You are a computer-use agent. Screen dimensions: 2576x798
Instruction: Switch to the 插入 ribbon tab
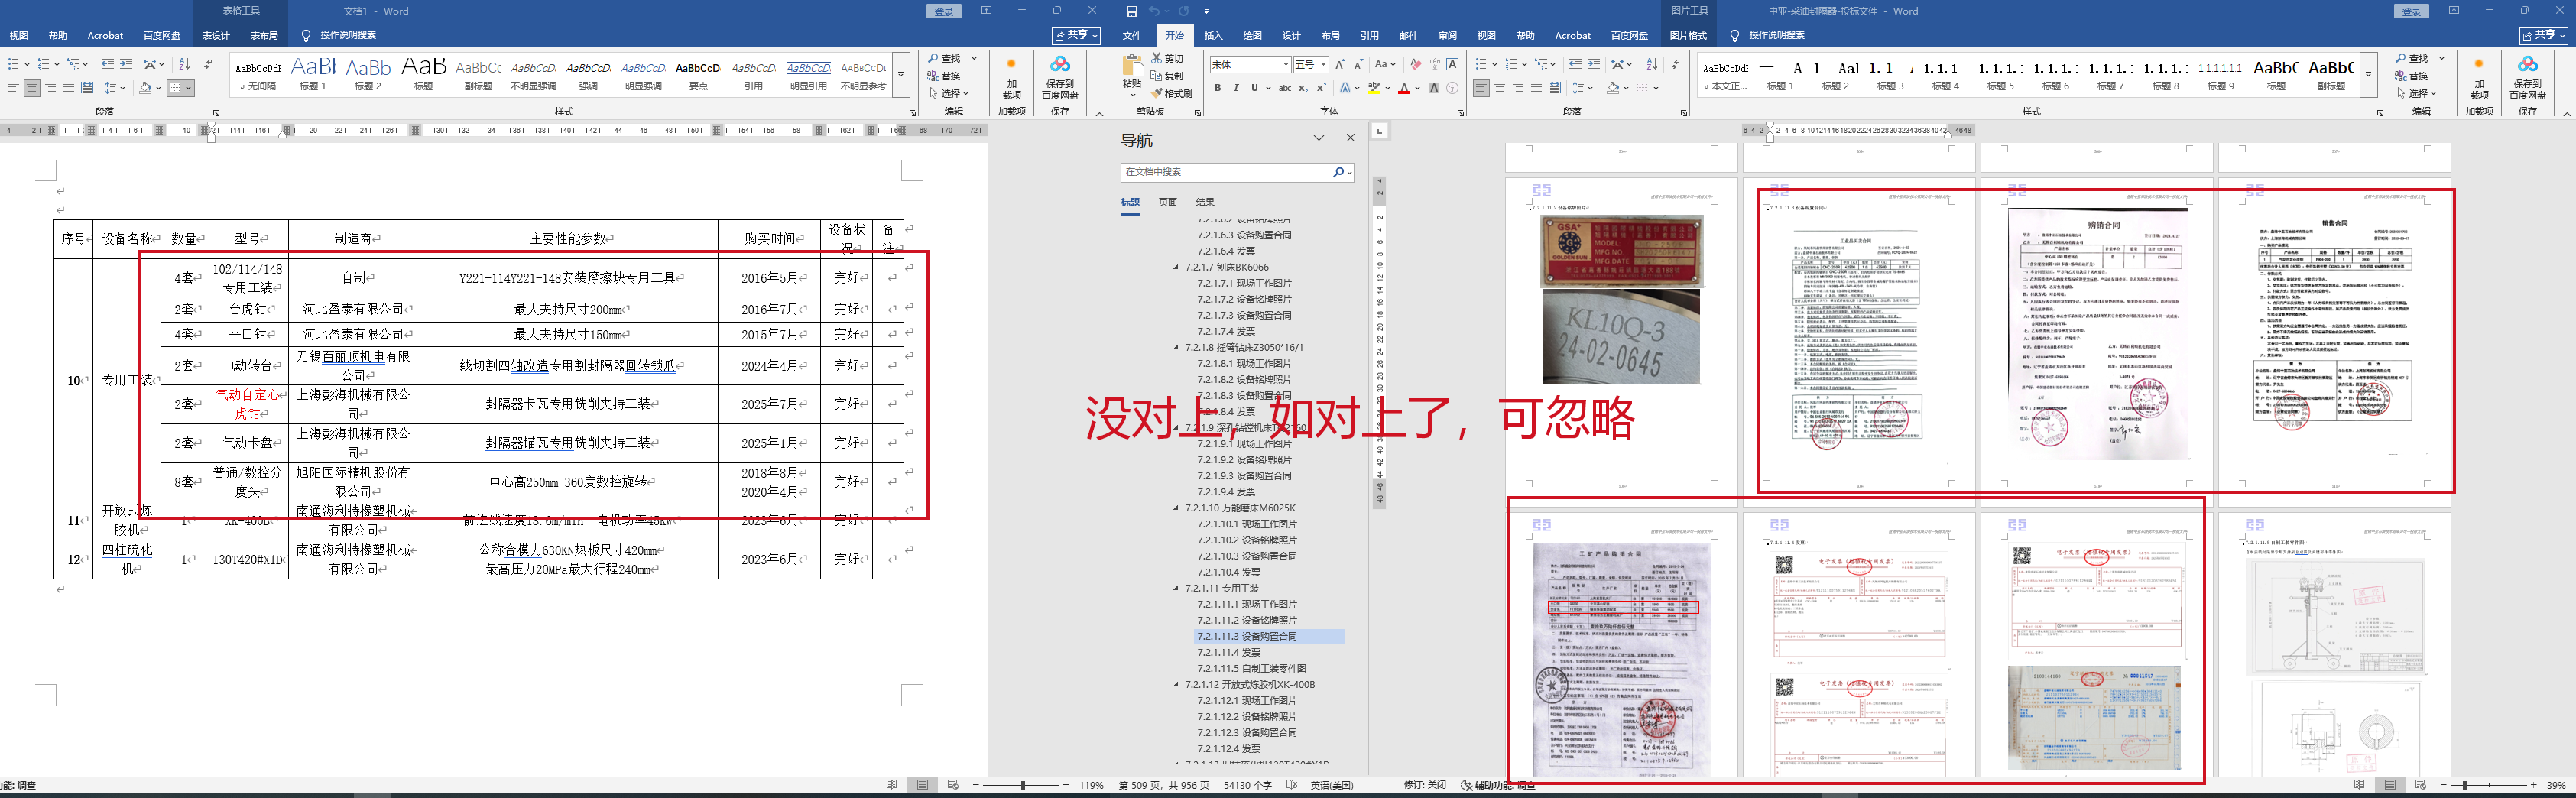[x=1213, y=35]
